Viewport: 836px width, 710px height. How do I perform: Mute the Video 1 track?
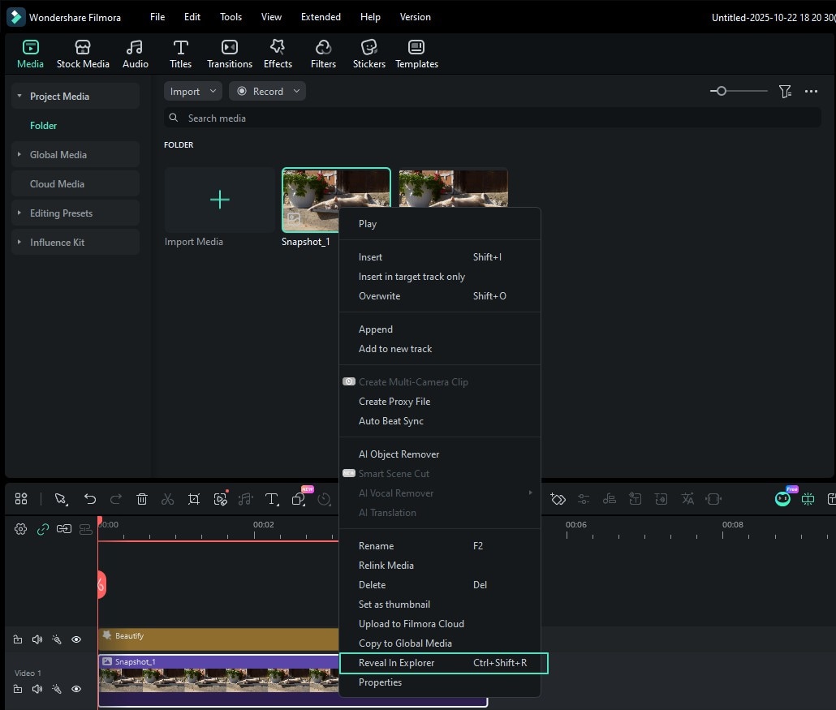(x=37, y=689)
